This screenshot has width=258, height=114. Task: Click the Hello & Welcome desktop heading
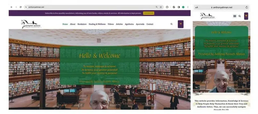tap(100, 56)
